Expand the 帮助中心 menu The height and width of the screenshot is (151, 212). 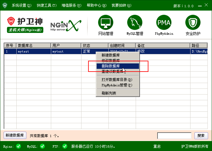[x=96, y=5]
